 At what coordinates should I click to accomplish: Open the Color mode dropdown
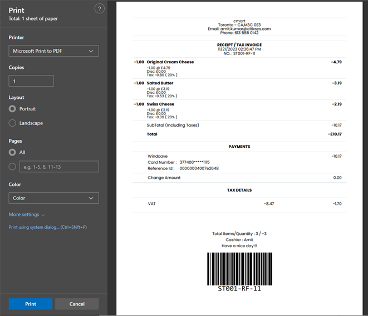coord(53,198)
